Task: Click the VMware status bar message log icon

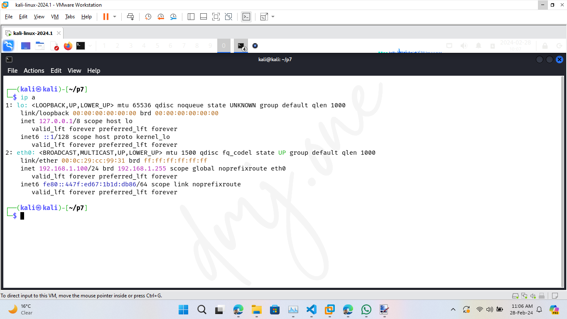Action: 555,296
